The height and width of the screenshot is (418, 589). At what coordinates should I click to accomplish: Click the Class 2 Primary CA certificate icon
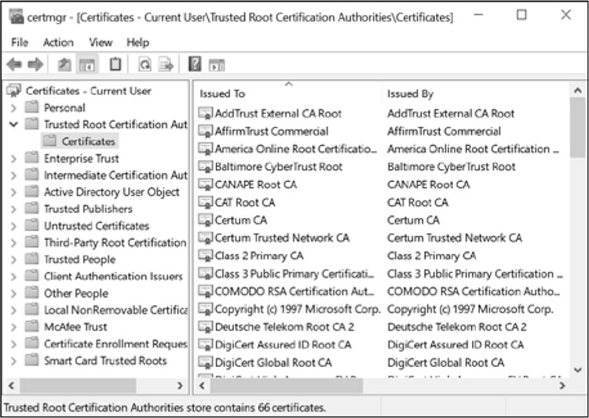click(x=206, y=256)
